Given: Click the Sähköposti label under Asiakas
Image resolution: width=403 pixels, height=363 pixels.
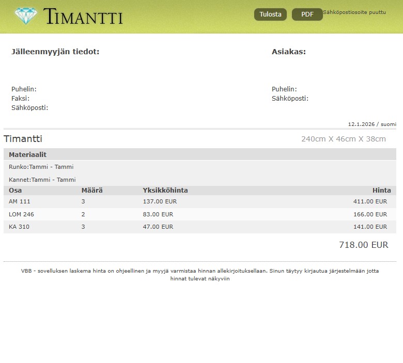Looking at the screenshot, I should (x=290, y=98).
